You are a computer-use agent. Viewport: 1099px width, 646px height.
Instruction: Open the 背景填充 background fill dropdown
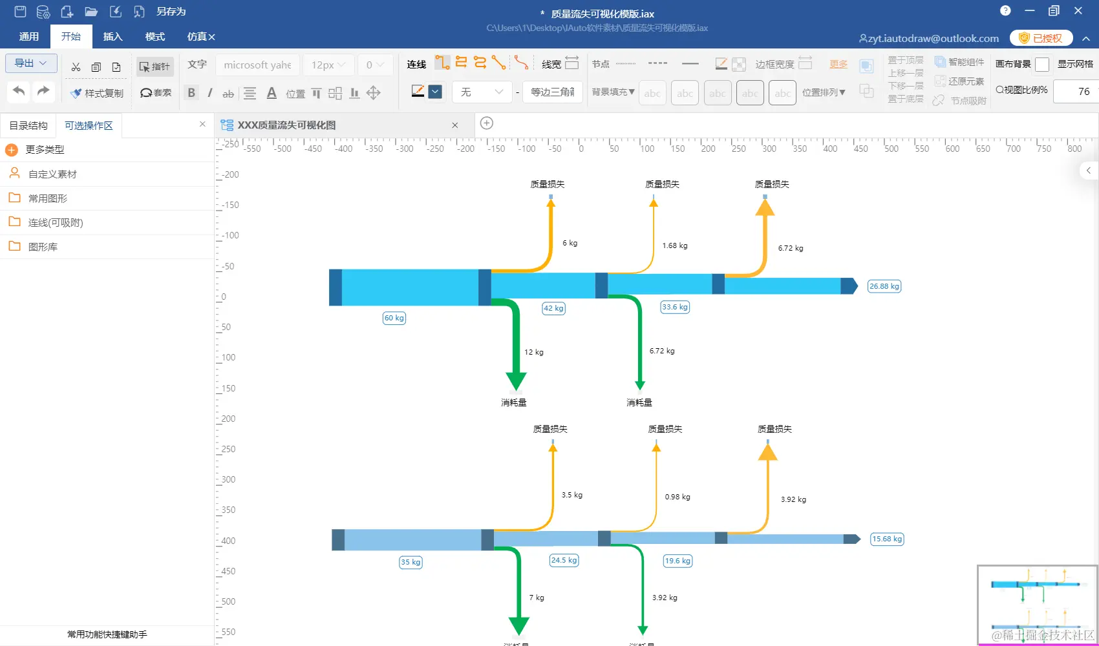[614, 92]
